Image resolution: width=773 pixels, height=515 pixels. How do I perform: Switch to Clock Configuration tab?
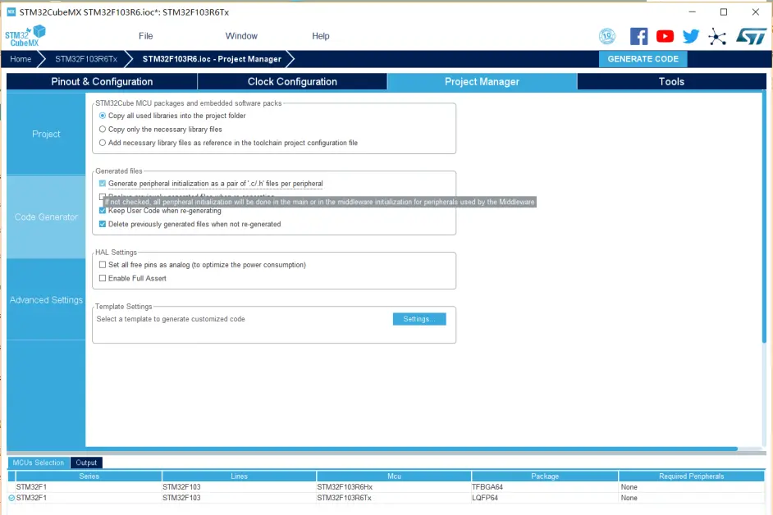pyautogui.click(x=292, y=82)
